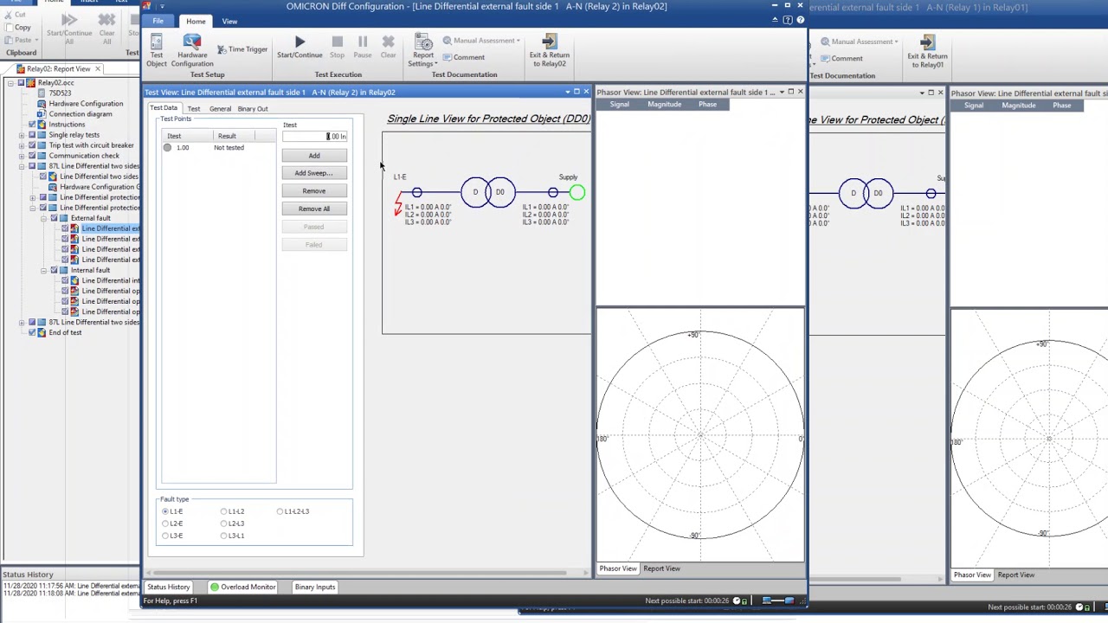Click Exit & Return to Relay01
This screenshot has height=623, width=1108.
pyautogui.click(x=927, y=52)
